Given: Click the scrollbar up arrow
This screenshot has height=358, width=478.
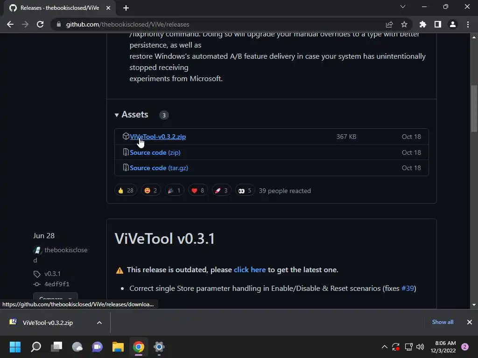Looking at the screenshot, I should pos(474,37).
